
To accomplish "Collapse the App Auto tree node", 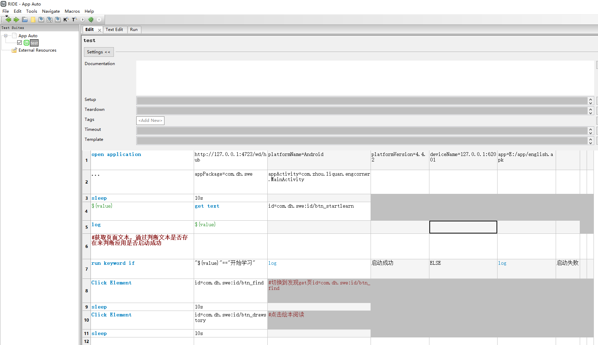I will (x=6, y=35).
